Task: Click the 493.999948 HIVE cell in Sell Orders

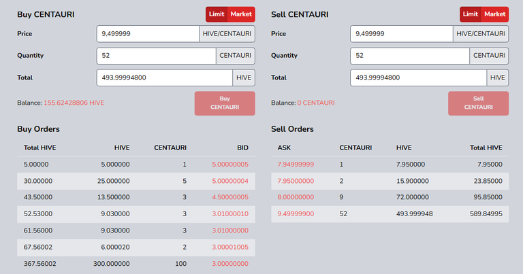Action: pos(415,213)
